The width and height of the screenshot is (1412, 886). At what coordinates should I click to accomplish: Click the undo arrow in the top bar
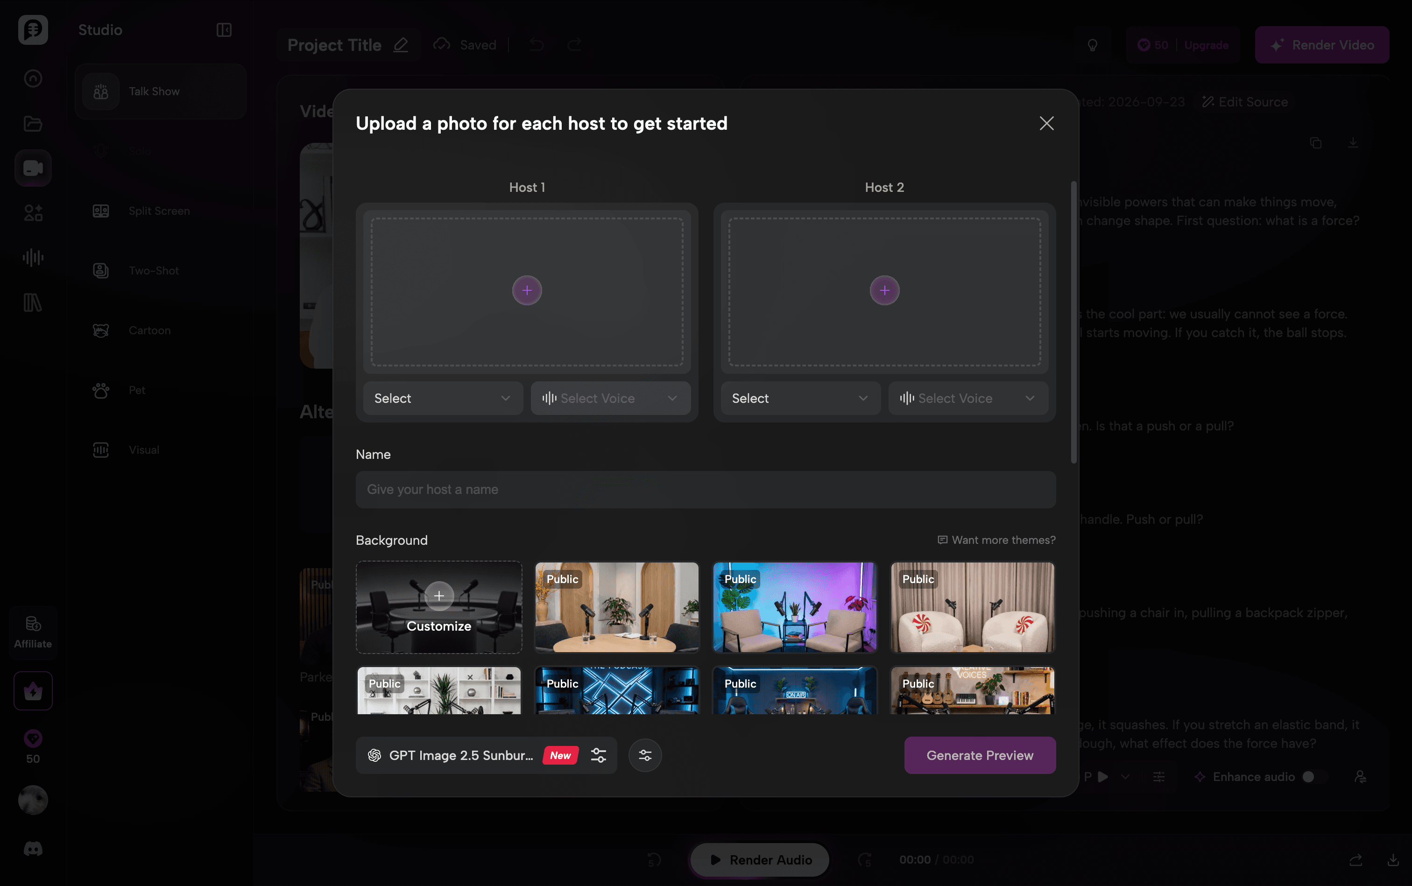coord(537,44)
